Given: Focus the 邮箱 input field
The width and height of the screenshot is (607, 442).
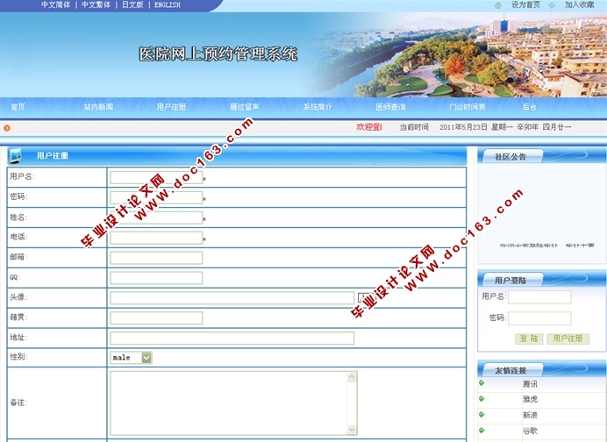Looking at the screenshot, I should coord(156,258).
